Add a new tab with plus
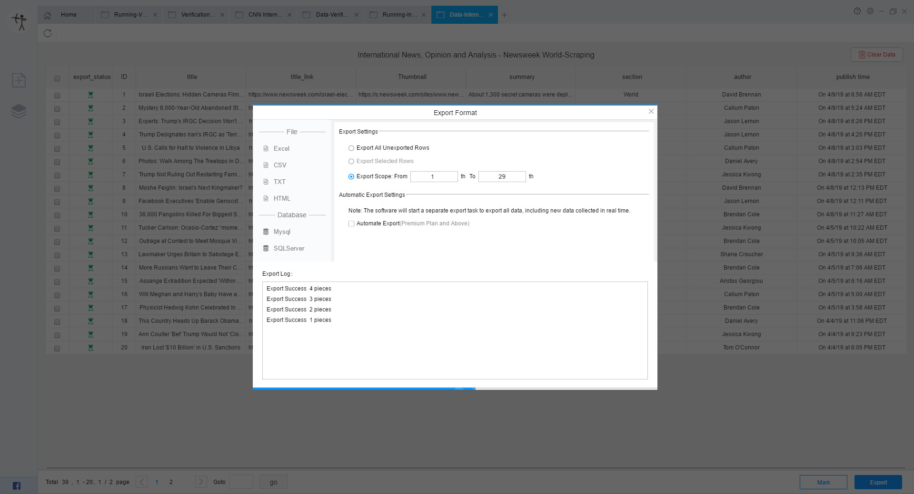Screen dimensions: 914x494 [504, 15]
